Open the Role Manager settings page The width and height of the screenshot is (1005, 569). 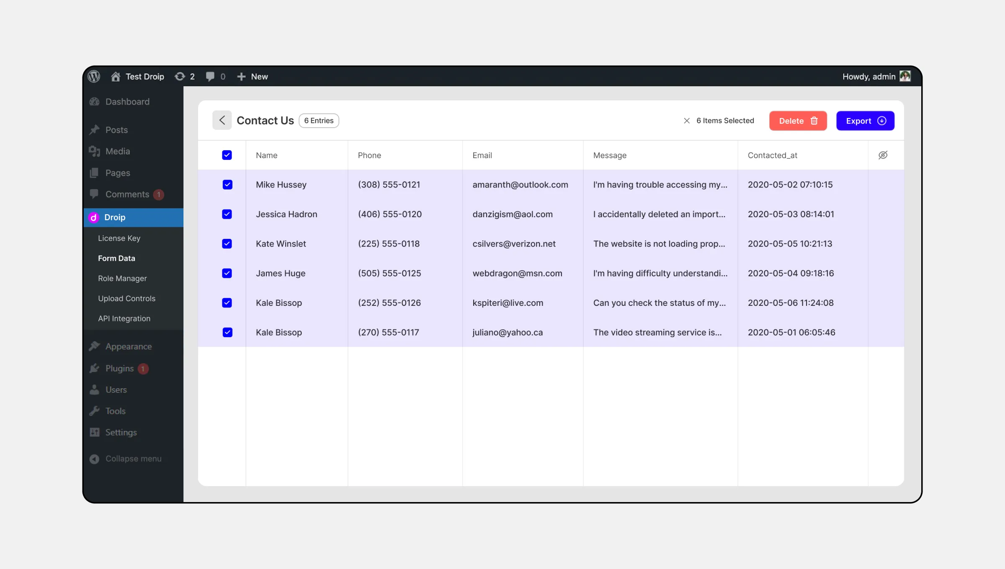(x=122, y=278)
